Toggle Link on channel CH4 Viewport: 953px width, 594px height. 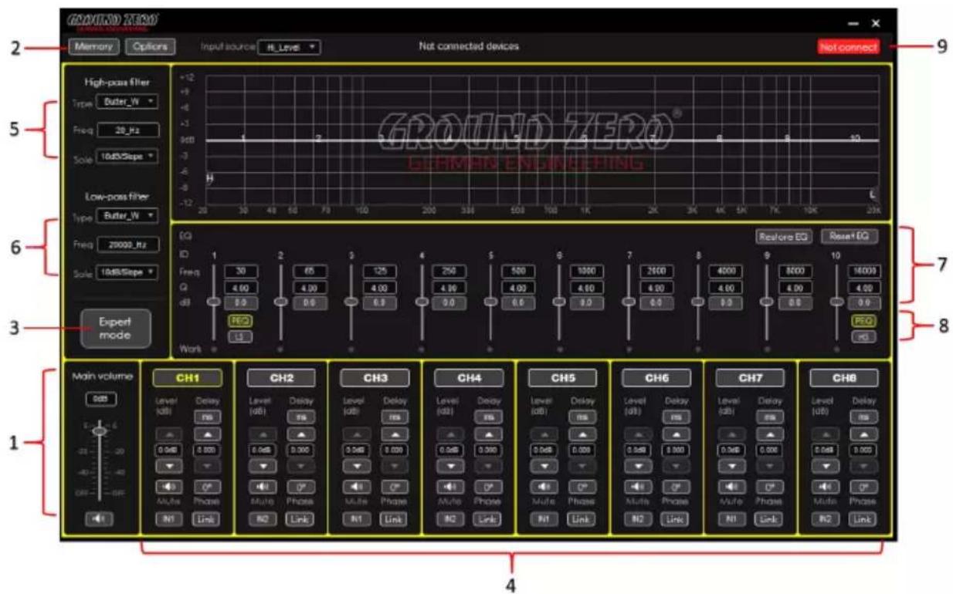[x=488, y=519]
